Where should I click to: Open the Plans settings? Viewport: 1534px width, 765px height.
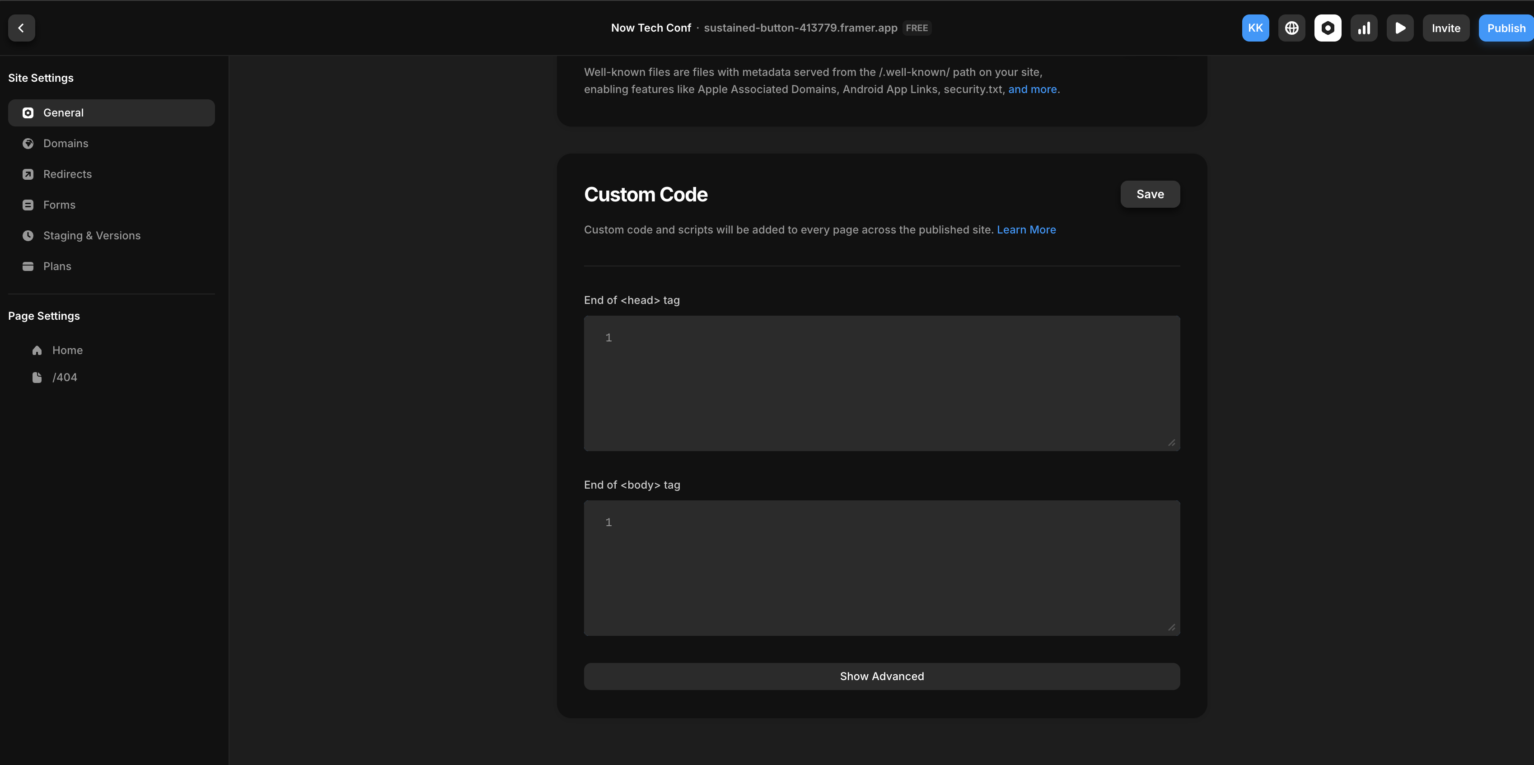(x=112, y=266)
